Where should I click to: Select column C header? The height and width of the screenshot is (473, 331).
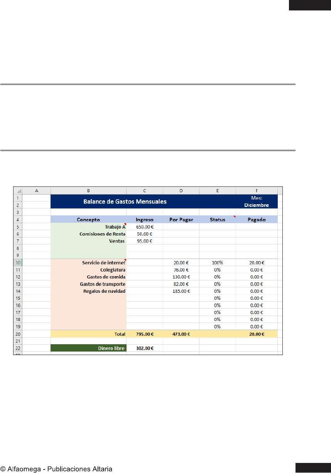click(x=145, y=191)
